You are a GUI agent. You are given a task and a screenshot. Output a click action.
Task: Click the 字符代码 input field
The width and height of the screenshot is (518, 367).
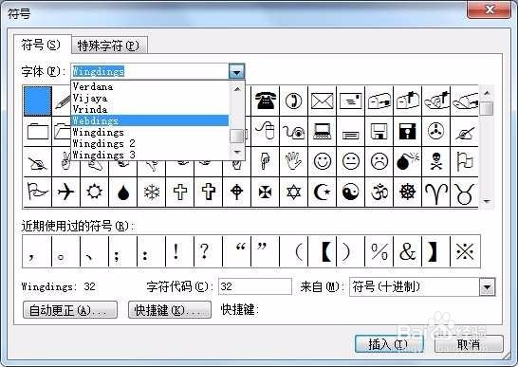tap(255, 286)
